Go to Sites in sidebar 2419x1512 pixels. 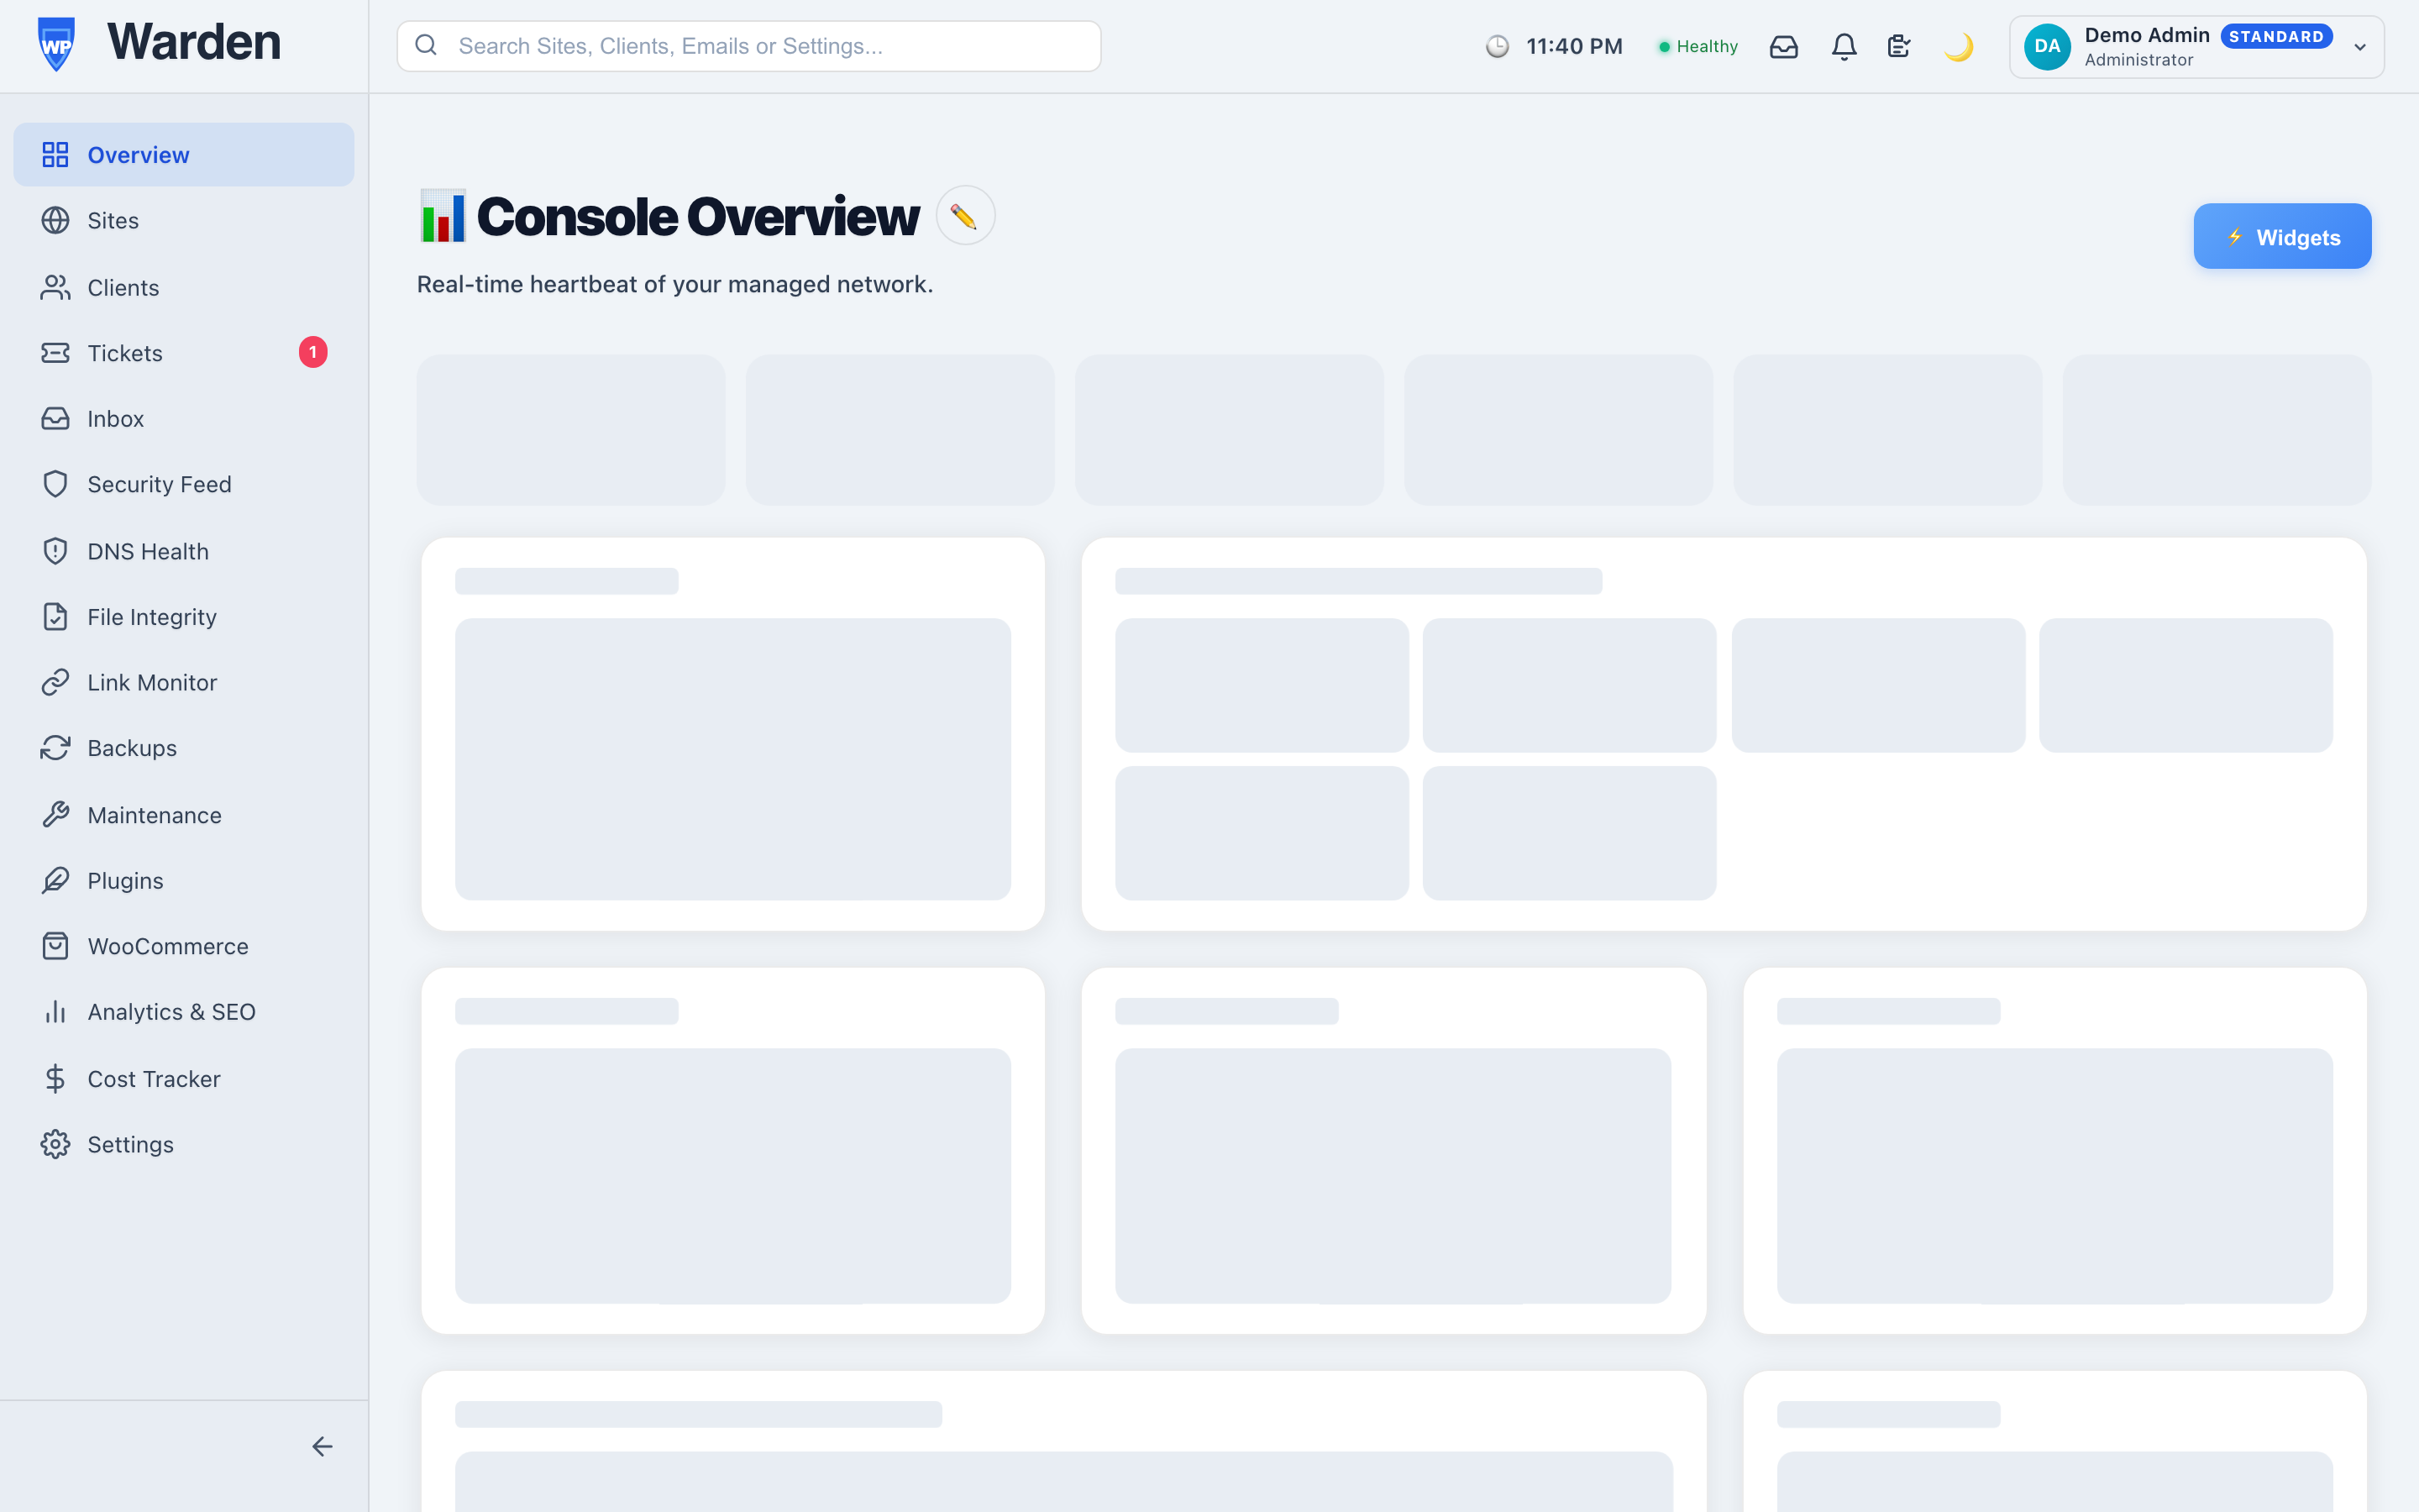pyautogui.click(x=184, y=221)
